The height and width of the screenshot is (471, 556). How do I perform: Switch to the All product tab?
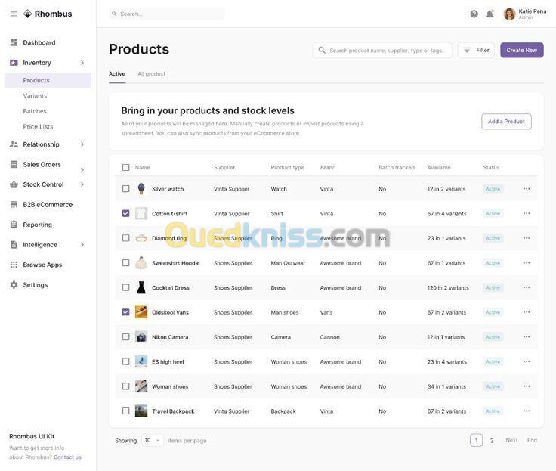[x=151, y=73]
